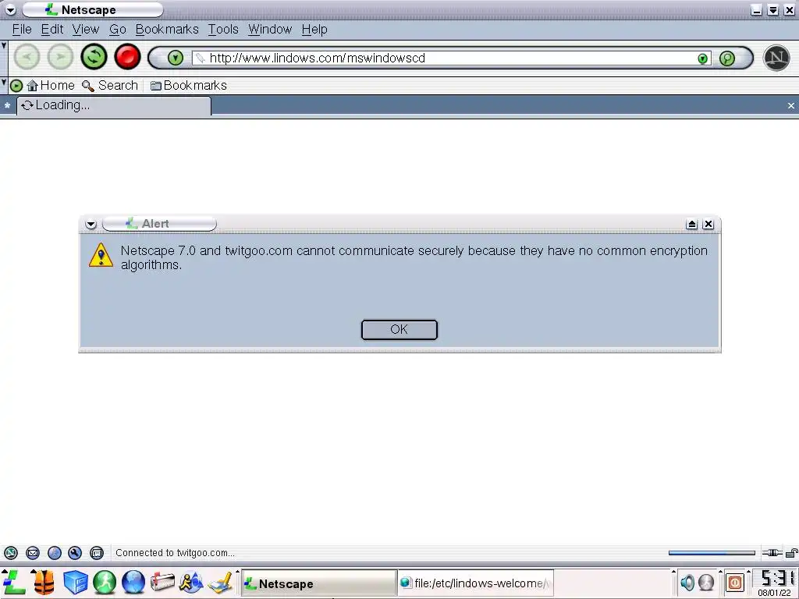
Task: Click the URL address input field
Action: click(451, 58)
